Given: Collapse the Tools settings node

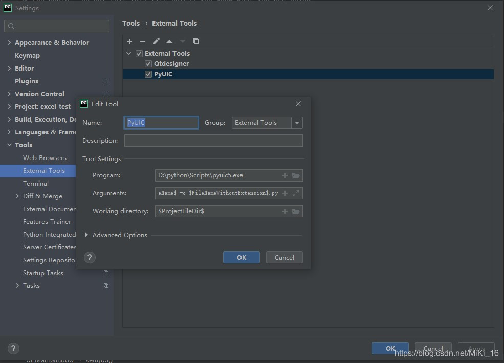Looking at the screenshot, I should [9, 145].
